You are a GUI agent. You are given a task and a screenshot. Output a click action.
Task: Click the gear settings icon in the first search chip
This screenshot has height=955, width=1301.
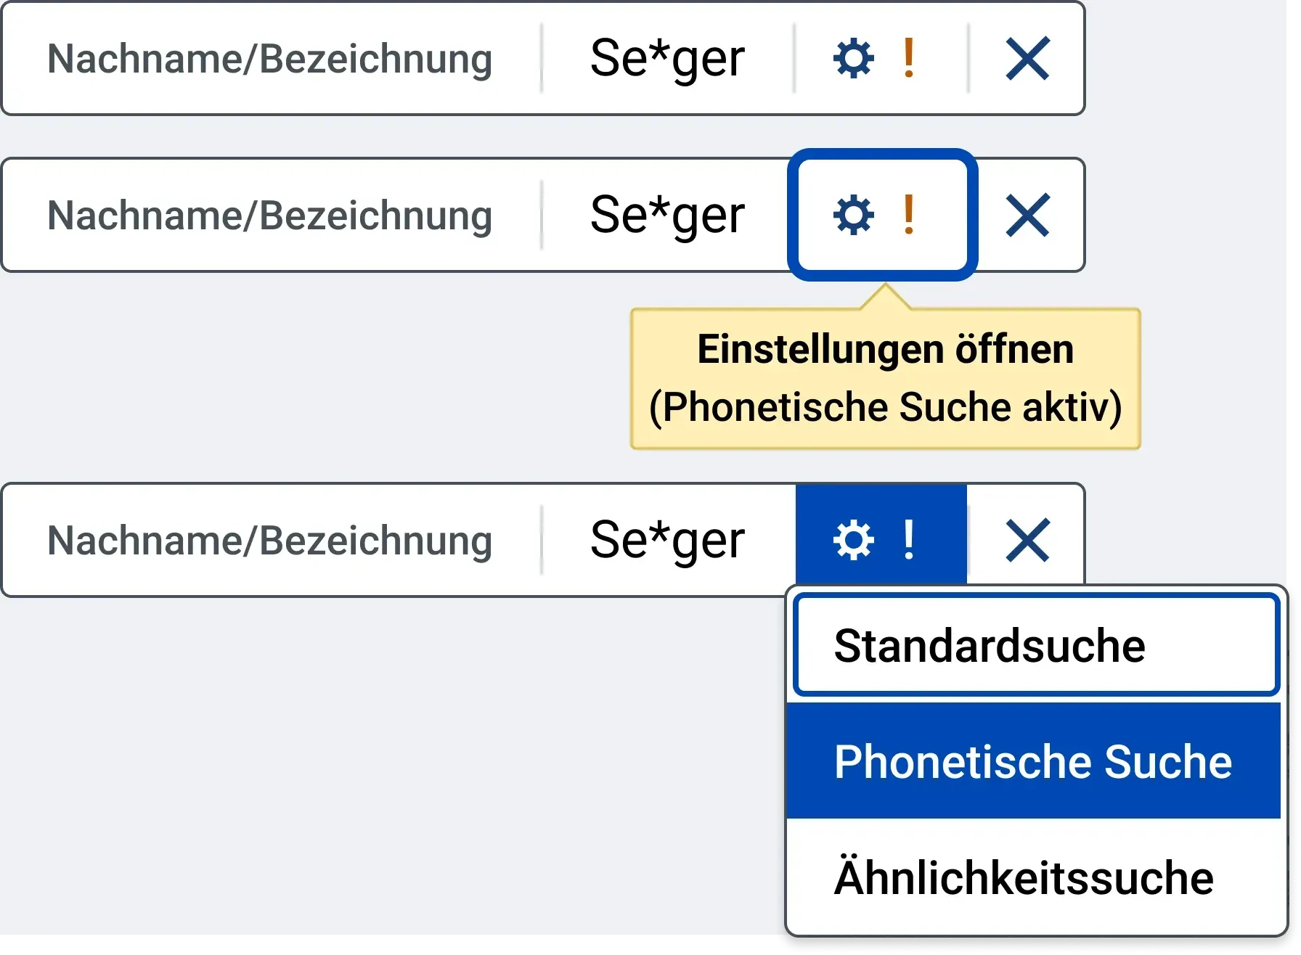point(853,59)
